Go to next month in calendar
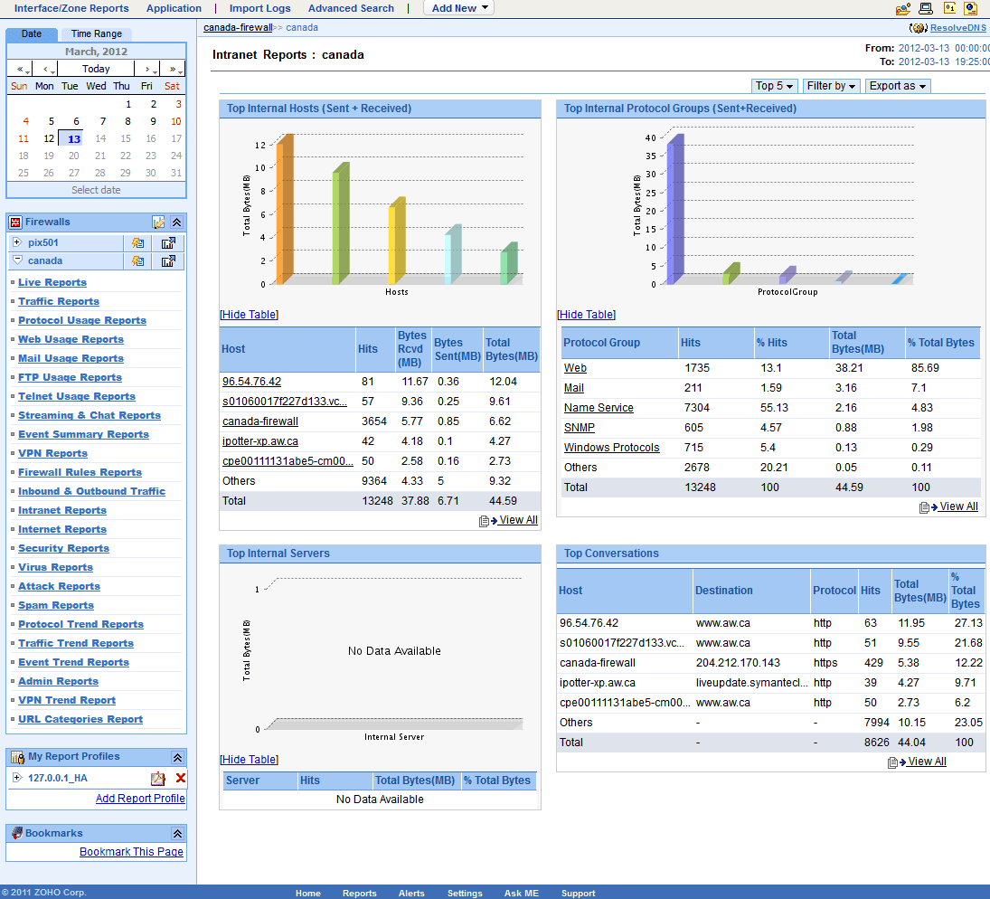 (147, 69)
